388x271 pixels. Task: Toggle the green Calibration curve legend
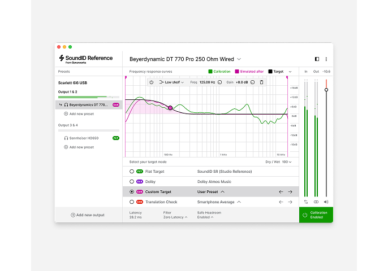coord(219,71)
